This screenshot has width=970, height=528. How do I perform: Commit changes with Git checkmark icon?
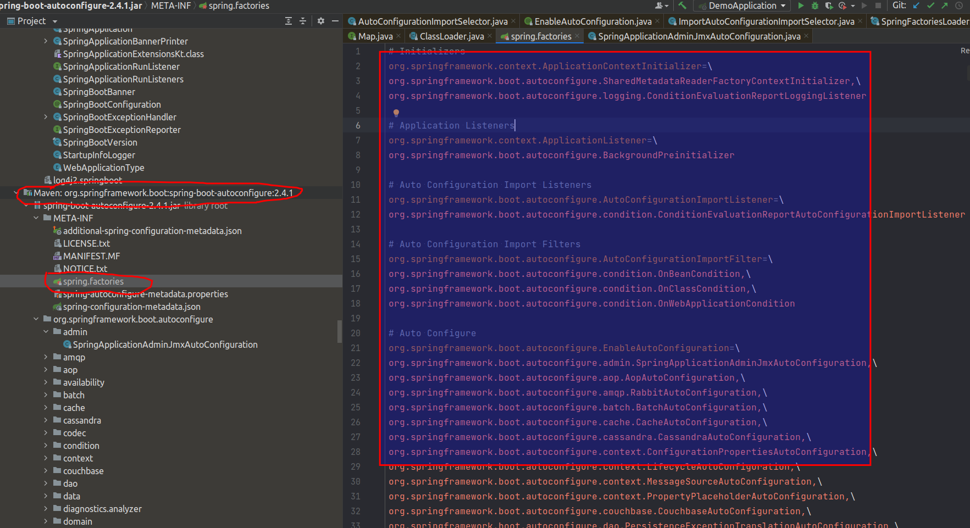(x=930, y=5)
